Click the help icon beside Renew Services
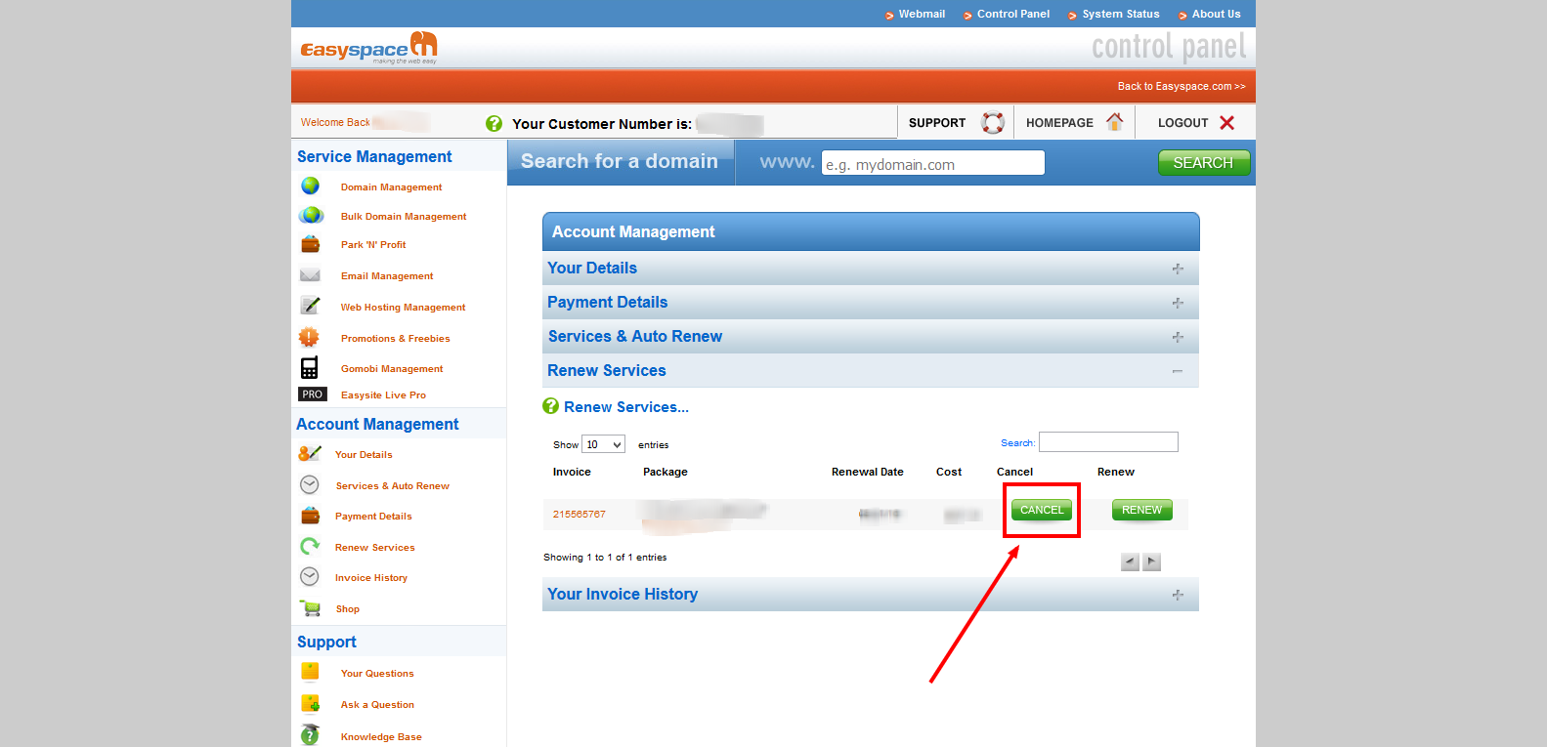Viewport: 1547px width, 747px height. pos(551,406)
